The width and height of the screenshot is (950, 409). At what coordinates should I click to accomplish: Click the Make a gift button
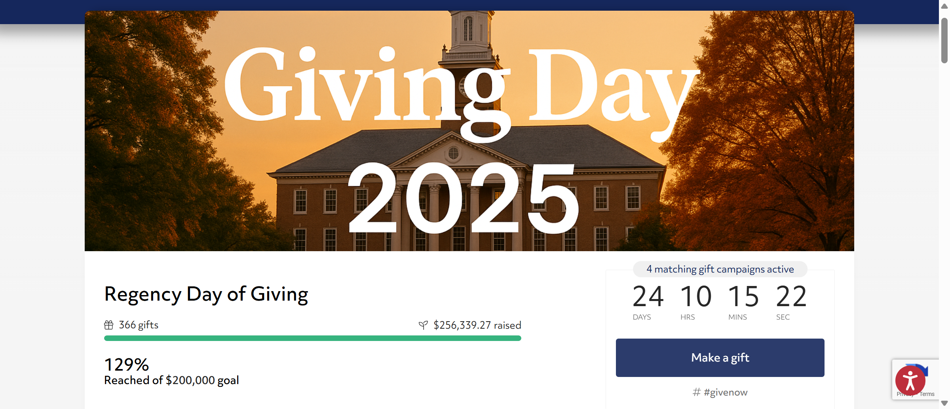coord(720,358)
